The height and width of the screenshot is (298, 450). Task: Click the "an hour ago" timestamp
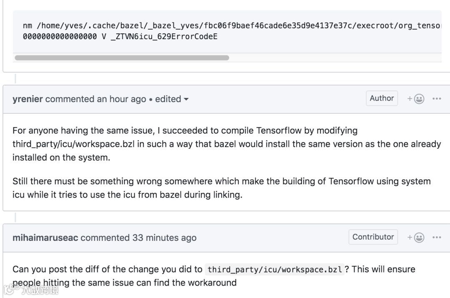[x=122, y=99]
